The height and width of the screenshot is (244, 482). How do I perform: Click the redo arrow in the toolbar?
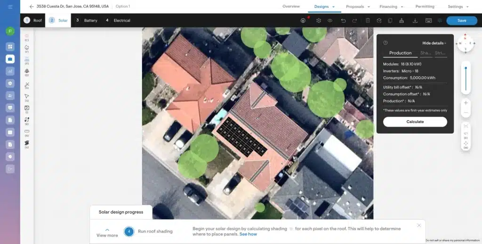pos(354,21)
